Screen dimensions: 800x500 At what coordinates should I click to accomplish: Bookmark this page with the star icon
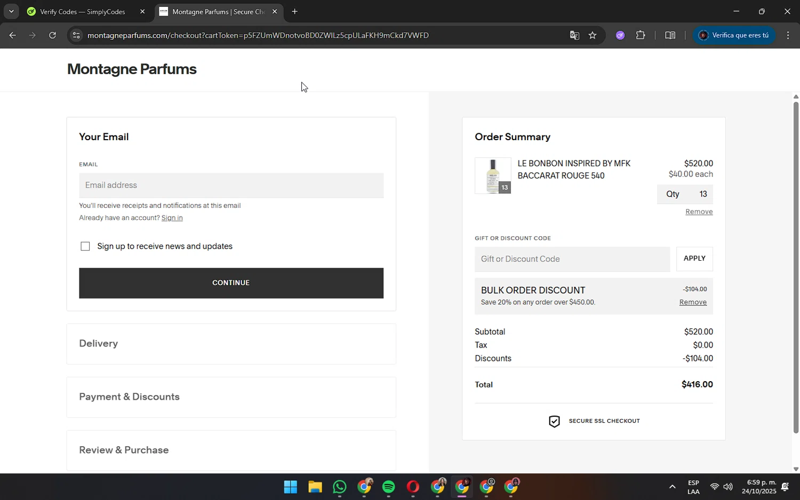593,35
